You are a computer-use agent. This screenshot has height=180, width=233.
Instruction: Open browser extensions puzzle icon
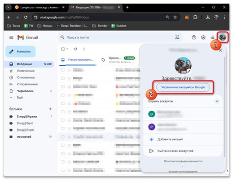coord(195,17)
